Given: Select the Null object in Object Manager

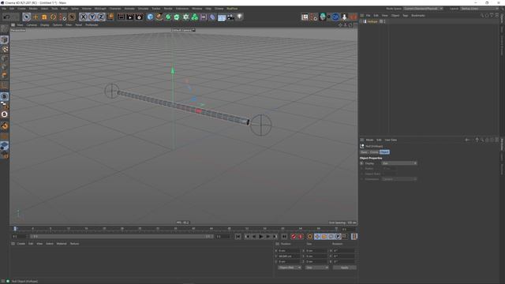Looking at the screenshot, I should pyautogui.click(x=372, y=21).
